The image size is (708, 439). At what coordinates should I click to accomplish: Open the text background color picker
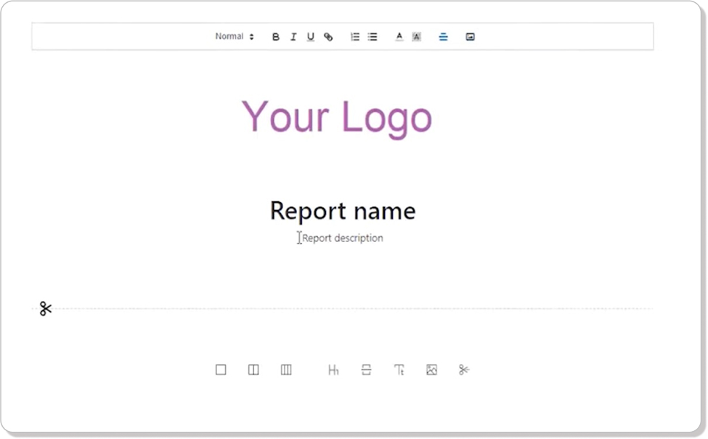click(x=416, y=36)
